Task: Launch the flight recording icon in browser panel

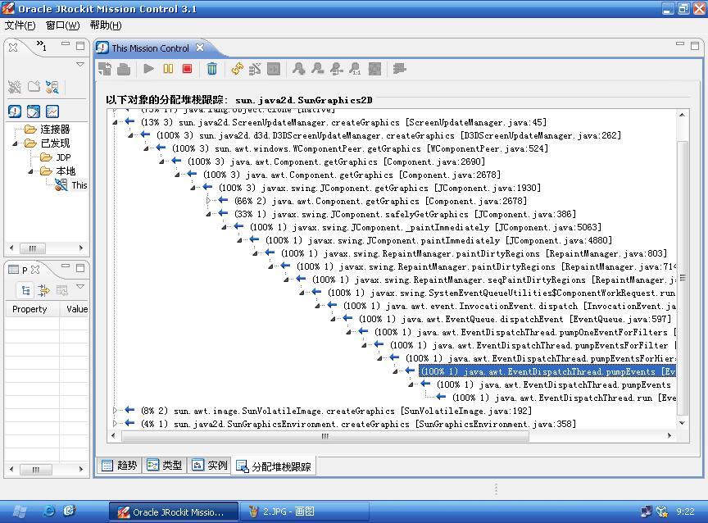Action: tap(34, 111)
